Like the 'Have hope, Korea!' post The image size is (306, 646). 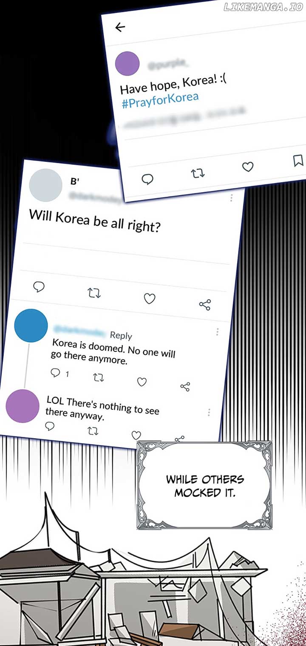pos(248,167)
